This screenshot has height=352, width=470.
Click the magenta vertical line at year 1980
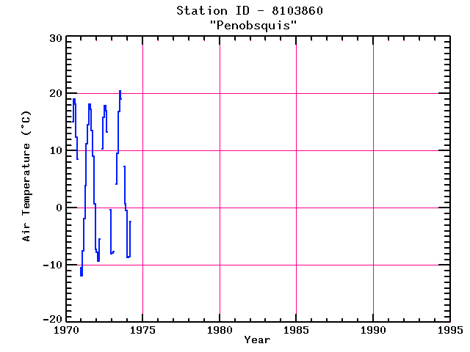tap(220, 183)
